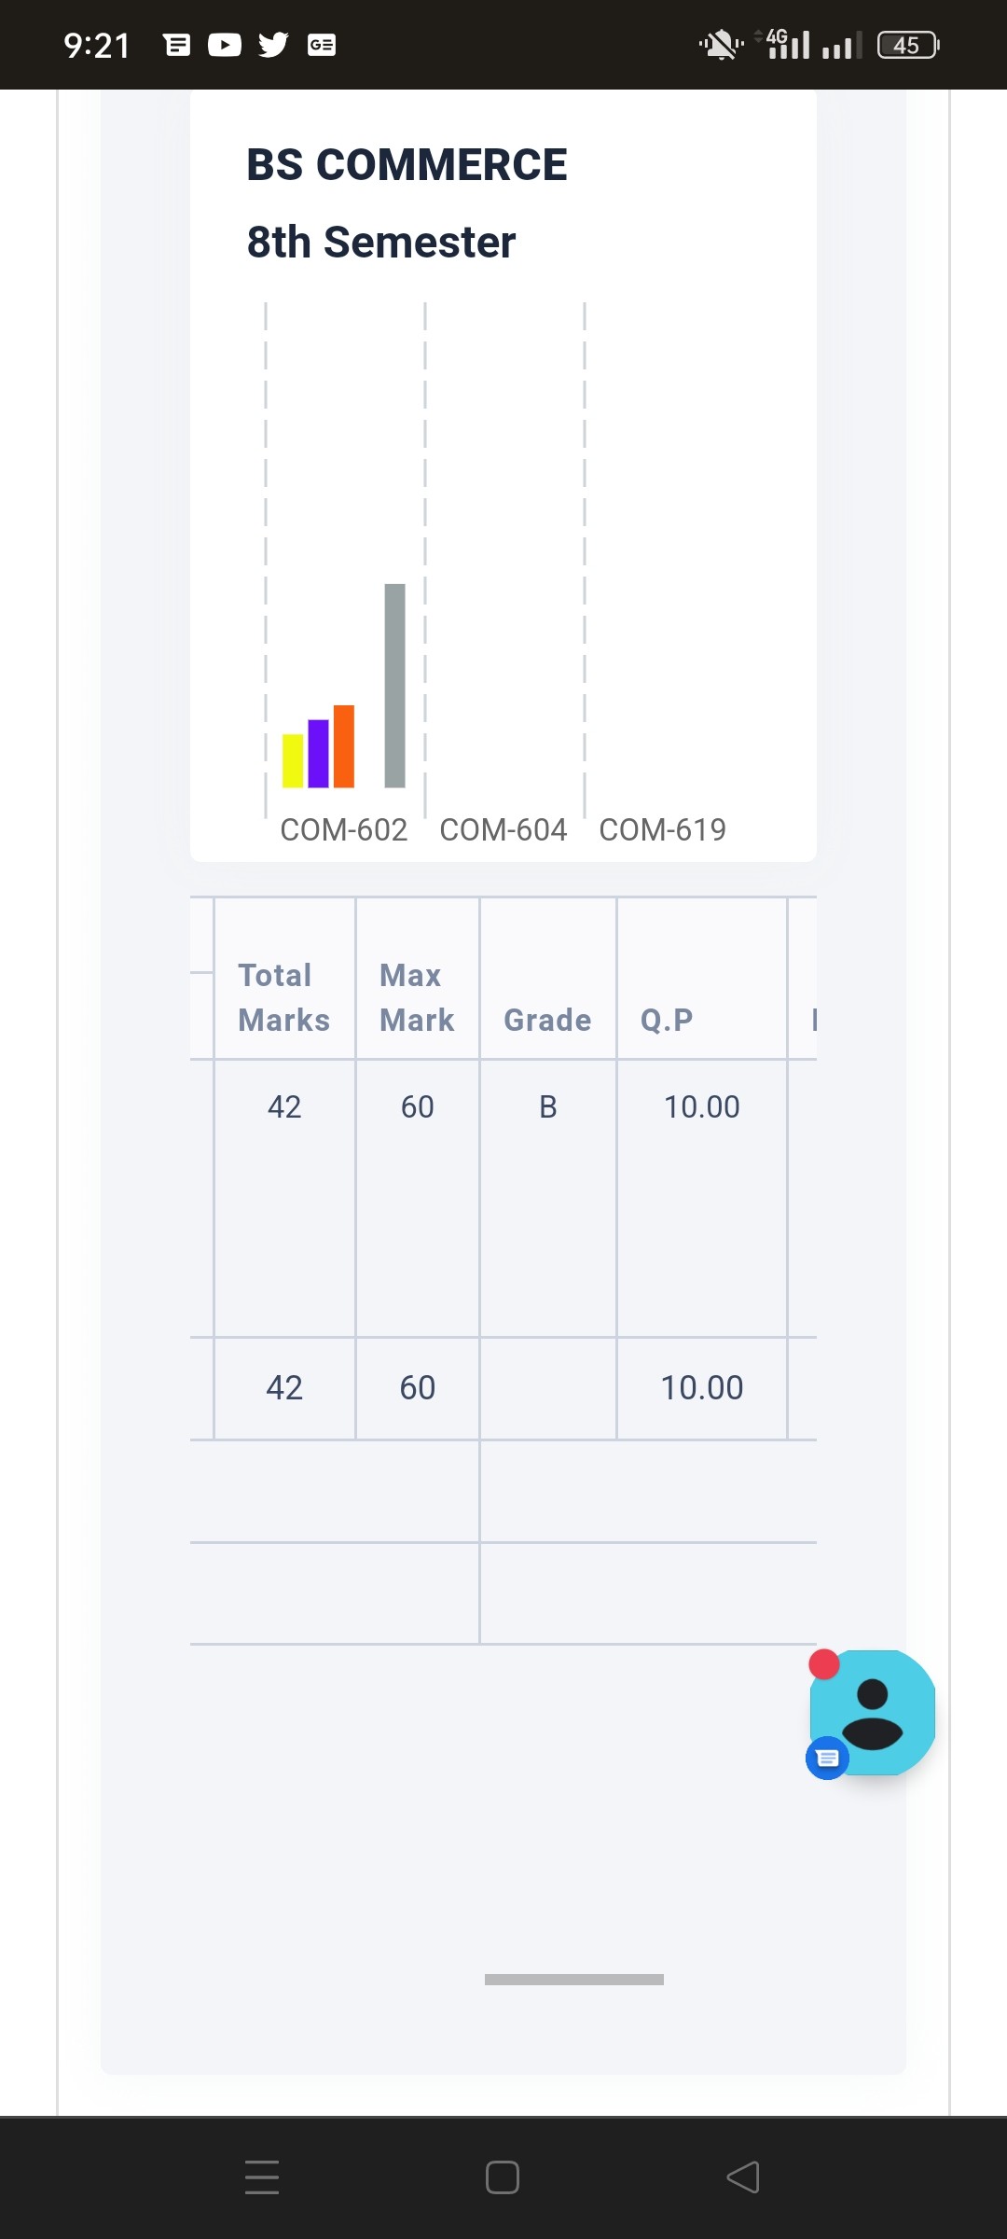This screenshot has width=1007, height=2239.
Task: Tap the blue message badge icon
Action: 827,1759
